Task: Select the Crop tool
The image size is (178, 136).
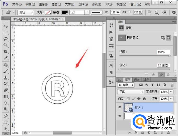Action: (x=5, y=52)
